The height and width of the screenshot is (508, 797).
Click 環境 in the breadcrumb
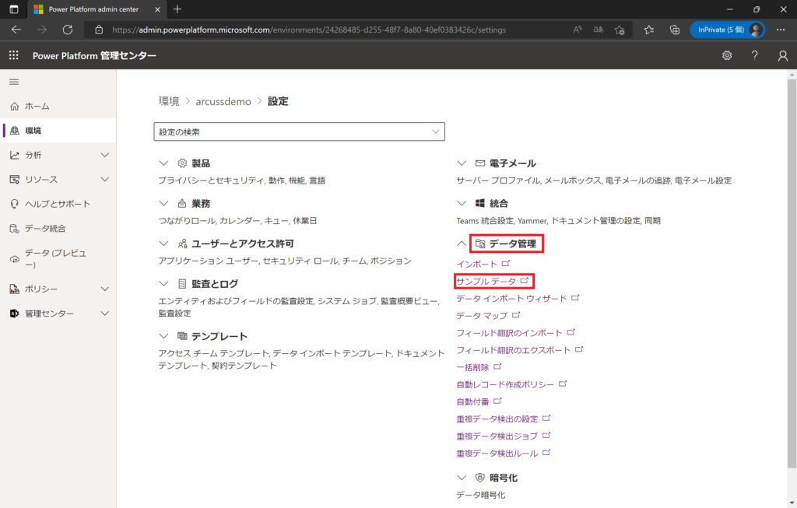pos(168,101)
